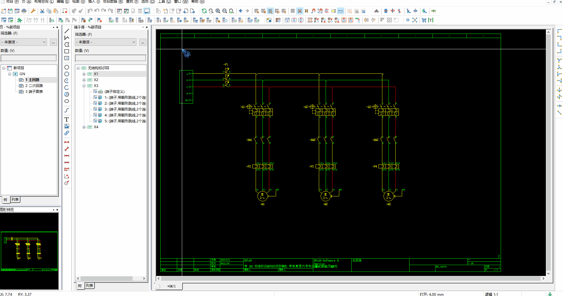Open the 插入 (I) menu
563x296 pixels.
[94, 1]
